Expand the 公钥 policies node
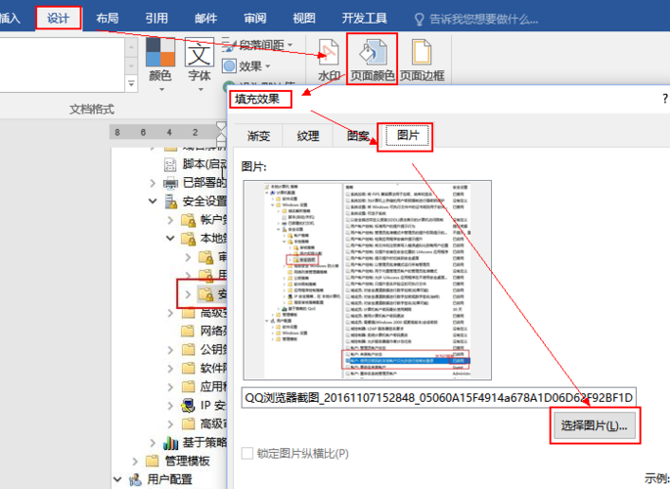This screenshot has width=670, height=489. [170, 350]
